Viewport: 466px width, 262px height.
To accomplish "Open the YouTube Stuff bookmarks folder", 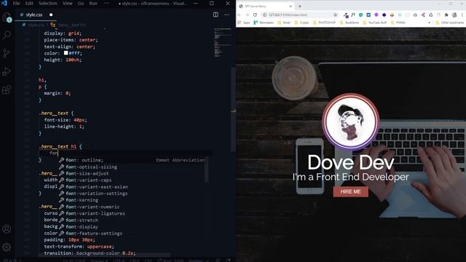I will click(375, 23).
